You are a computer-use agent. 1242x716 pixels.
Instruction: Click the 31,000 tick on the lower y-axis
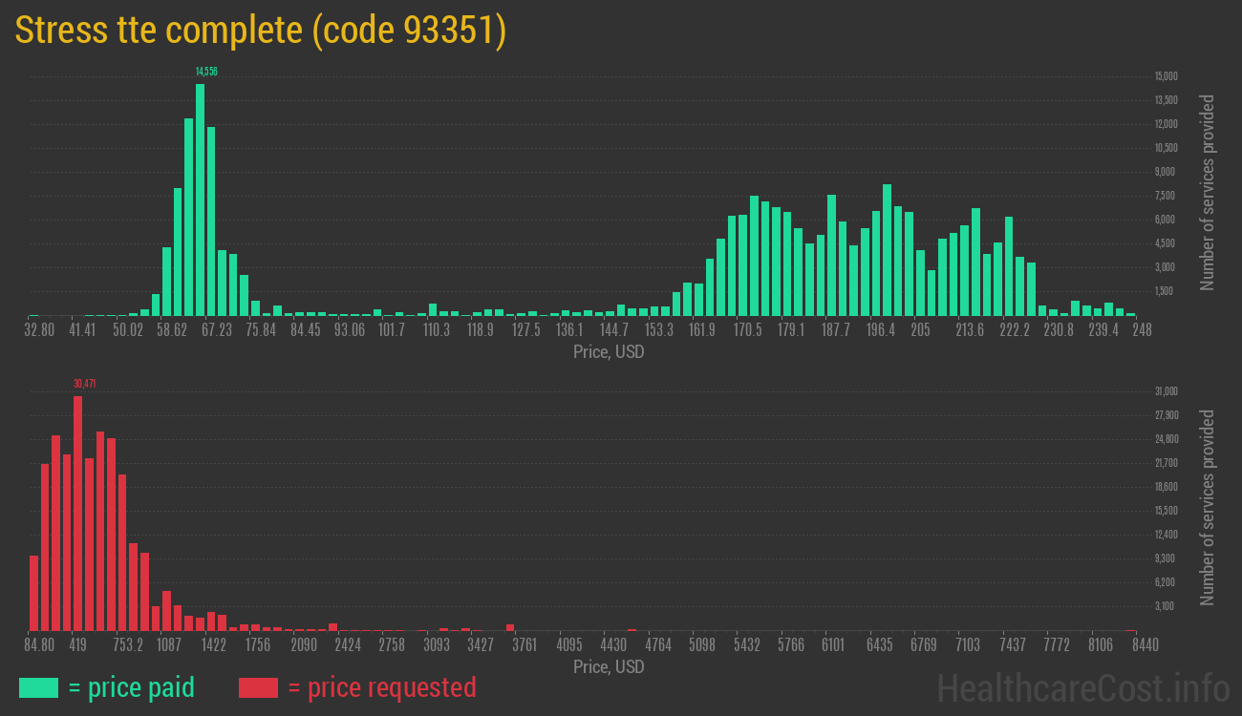click(1166, 391)
